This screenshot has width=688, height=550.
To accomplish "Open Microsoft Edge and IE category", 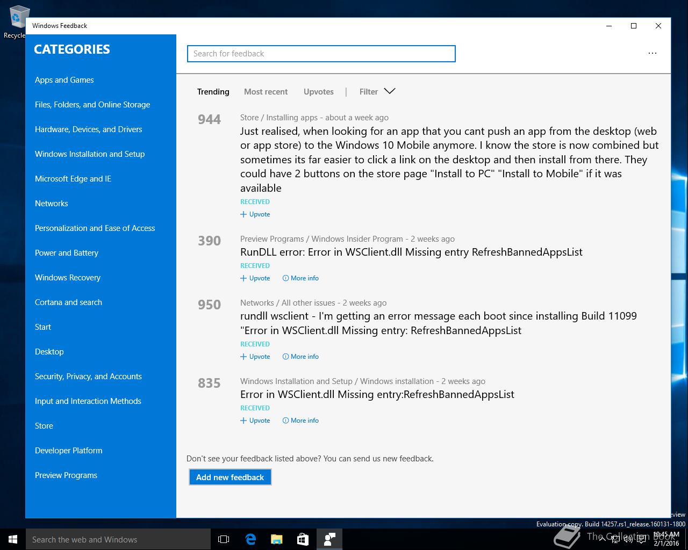I will (x=73, y=179).
